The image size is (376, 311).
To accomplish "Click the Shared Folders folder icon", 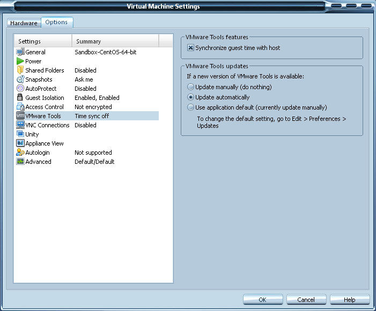I will coord(20,70).
